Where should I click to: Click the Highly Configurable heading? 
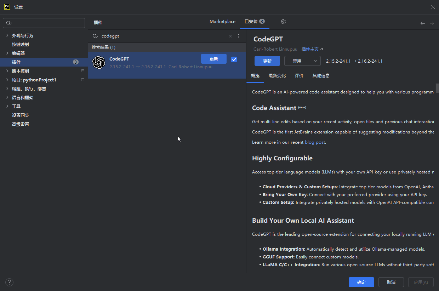pyautogui.click(x=282, y=158)
